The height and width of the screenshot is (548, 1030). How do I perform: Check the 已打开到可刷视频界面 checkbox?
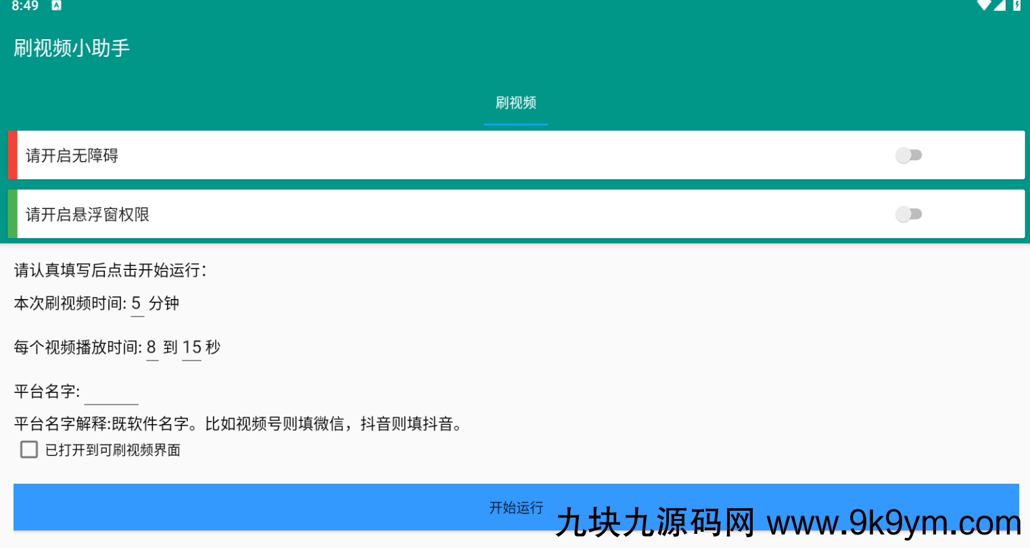click(x=28, y=449)
